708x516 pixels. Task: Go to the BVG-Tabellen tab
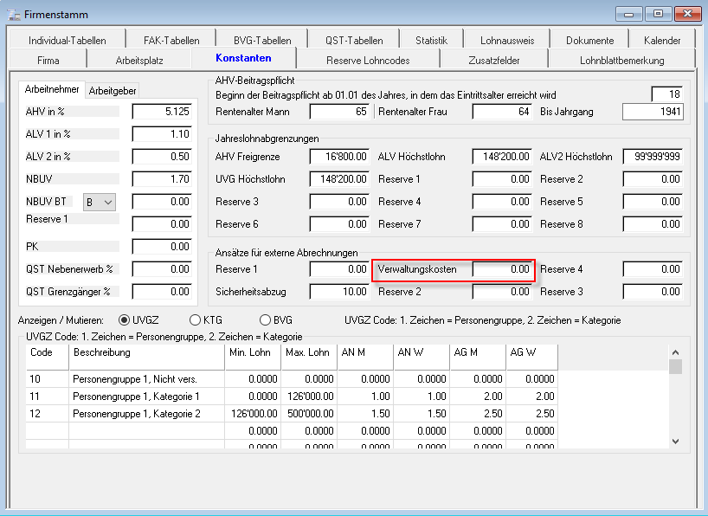click(x=262, y=40)
